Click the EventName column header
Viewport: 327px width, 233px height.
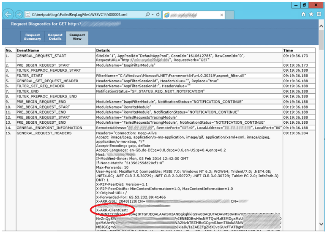tap(28, 50)
